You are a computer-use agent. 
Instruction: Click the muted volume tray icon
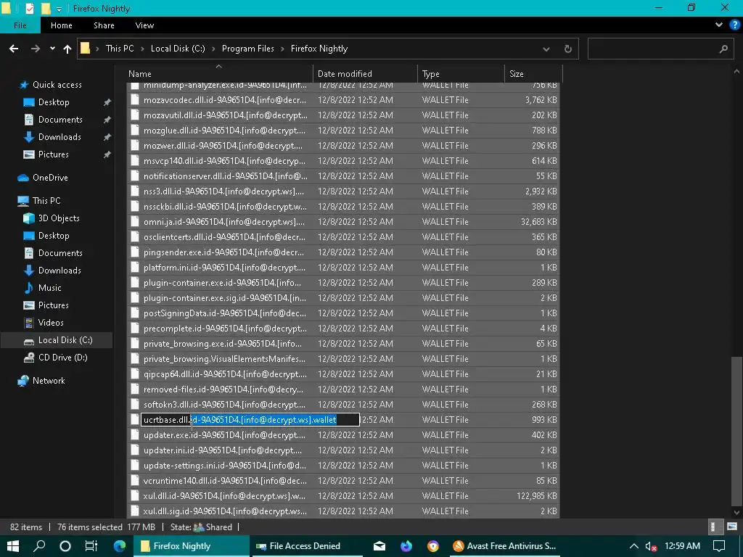[x=651, y=547]
